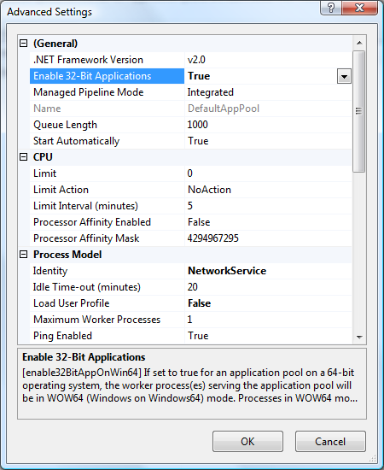The height and width of the screenshot is (470, 384).
Task: Click the Help question mark button
Action: point(331,8)
